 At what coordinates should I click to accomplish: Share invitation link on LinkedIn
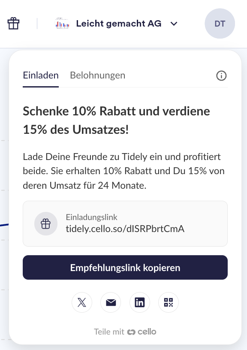pyautogui.click(x=140, y=302)
